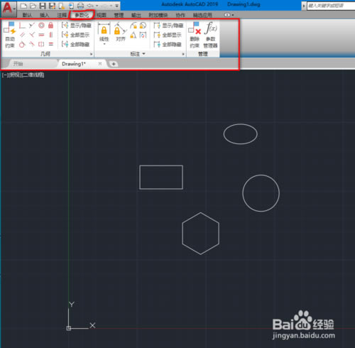Click the keyword search input field
The image size is (355, 348).
click(331, 6)
